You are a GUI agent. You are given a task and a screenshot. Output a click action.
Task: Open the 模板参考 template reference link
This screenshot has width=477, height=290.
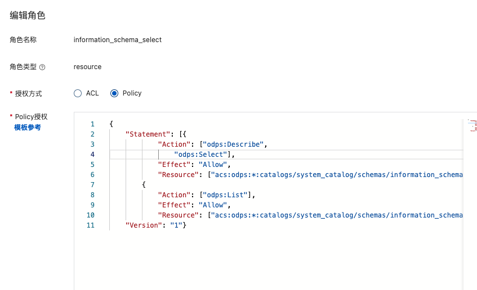[x=28, y=128]
